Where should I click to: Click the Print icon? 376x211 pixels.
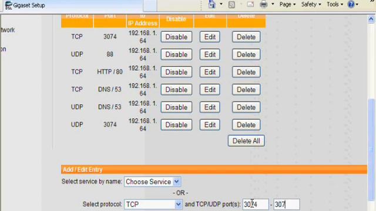point(264,4)
